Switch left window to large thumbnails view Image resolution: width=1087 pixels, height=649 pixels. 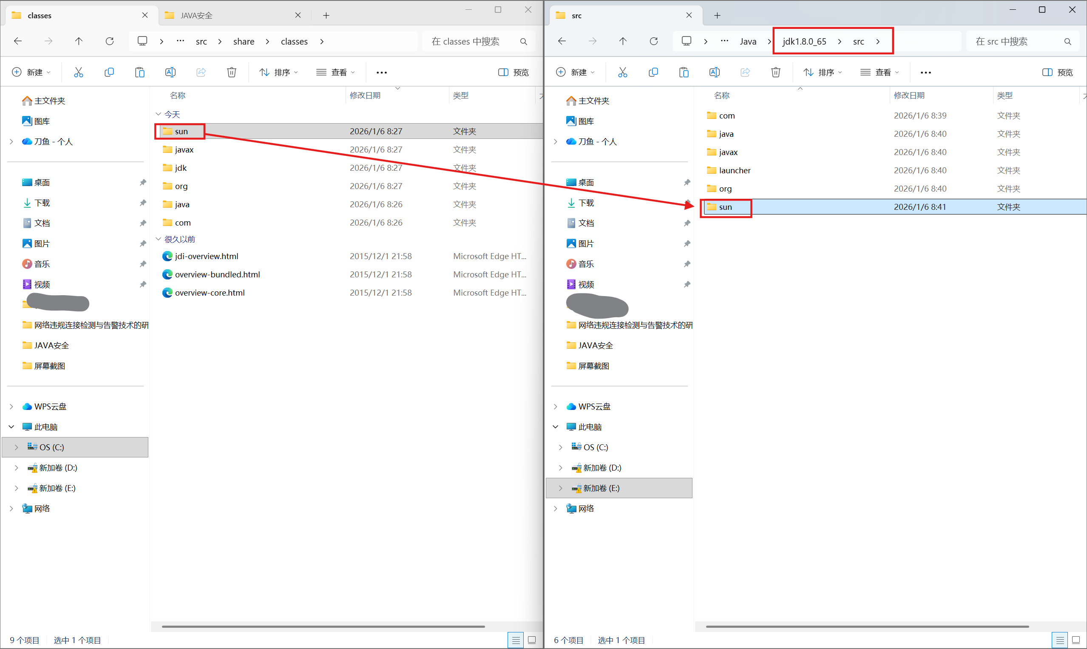(532, 640)
